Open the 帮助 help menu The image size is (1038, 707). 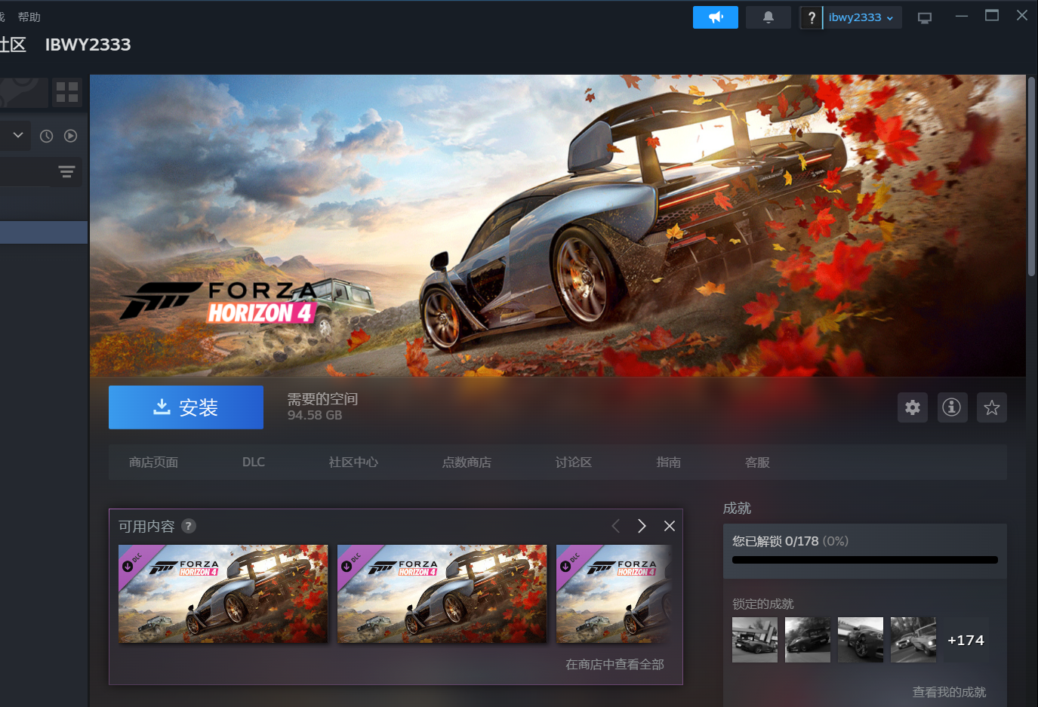click(29, 17)
